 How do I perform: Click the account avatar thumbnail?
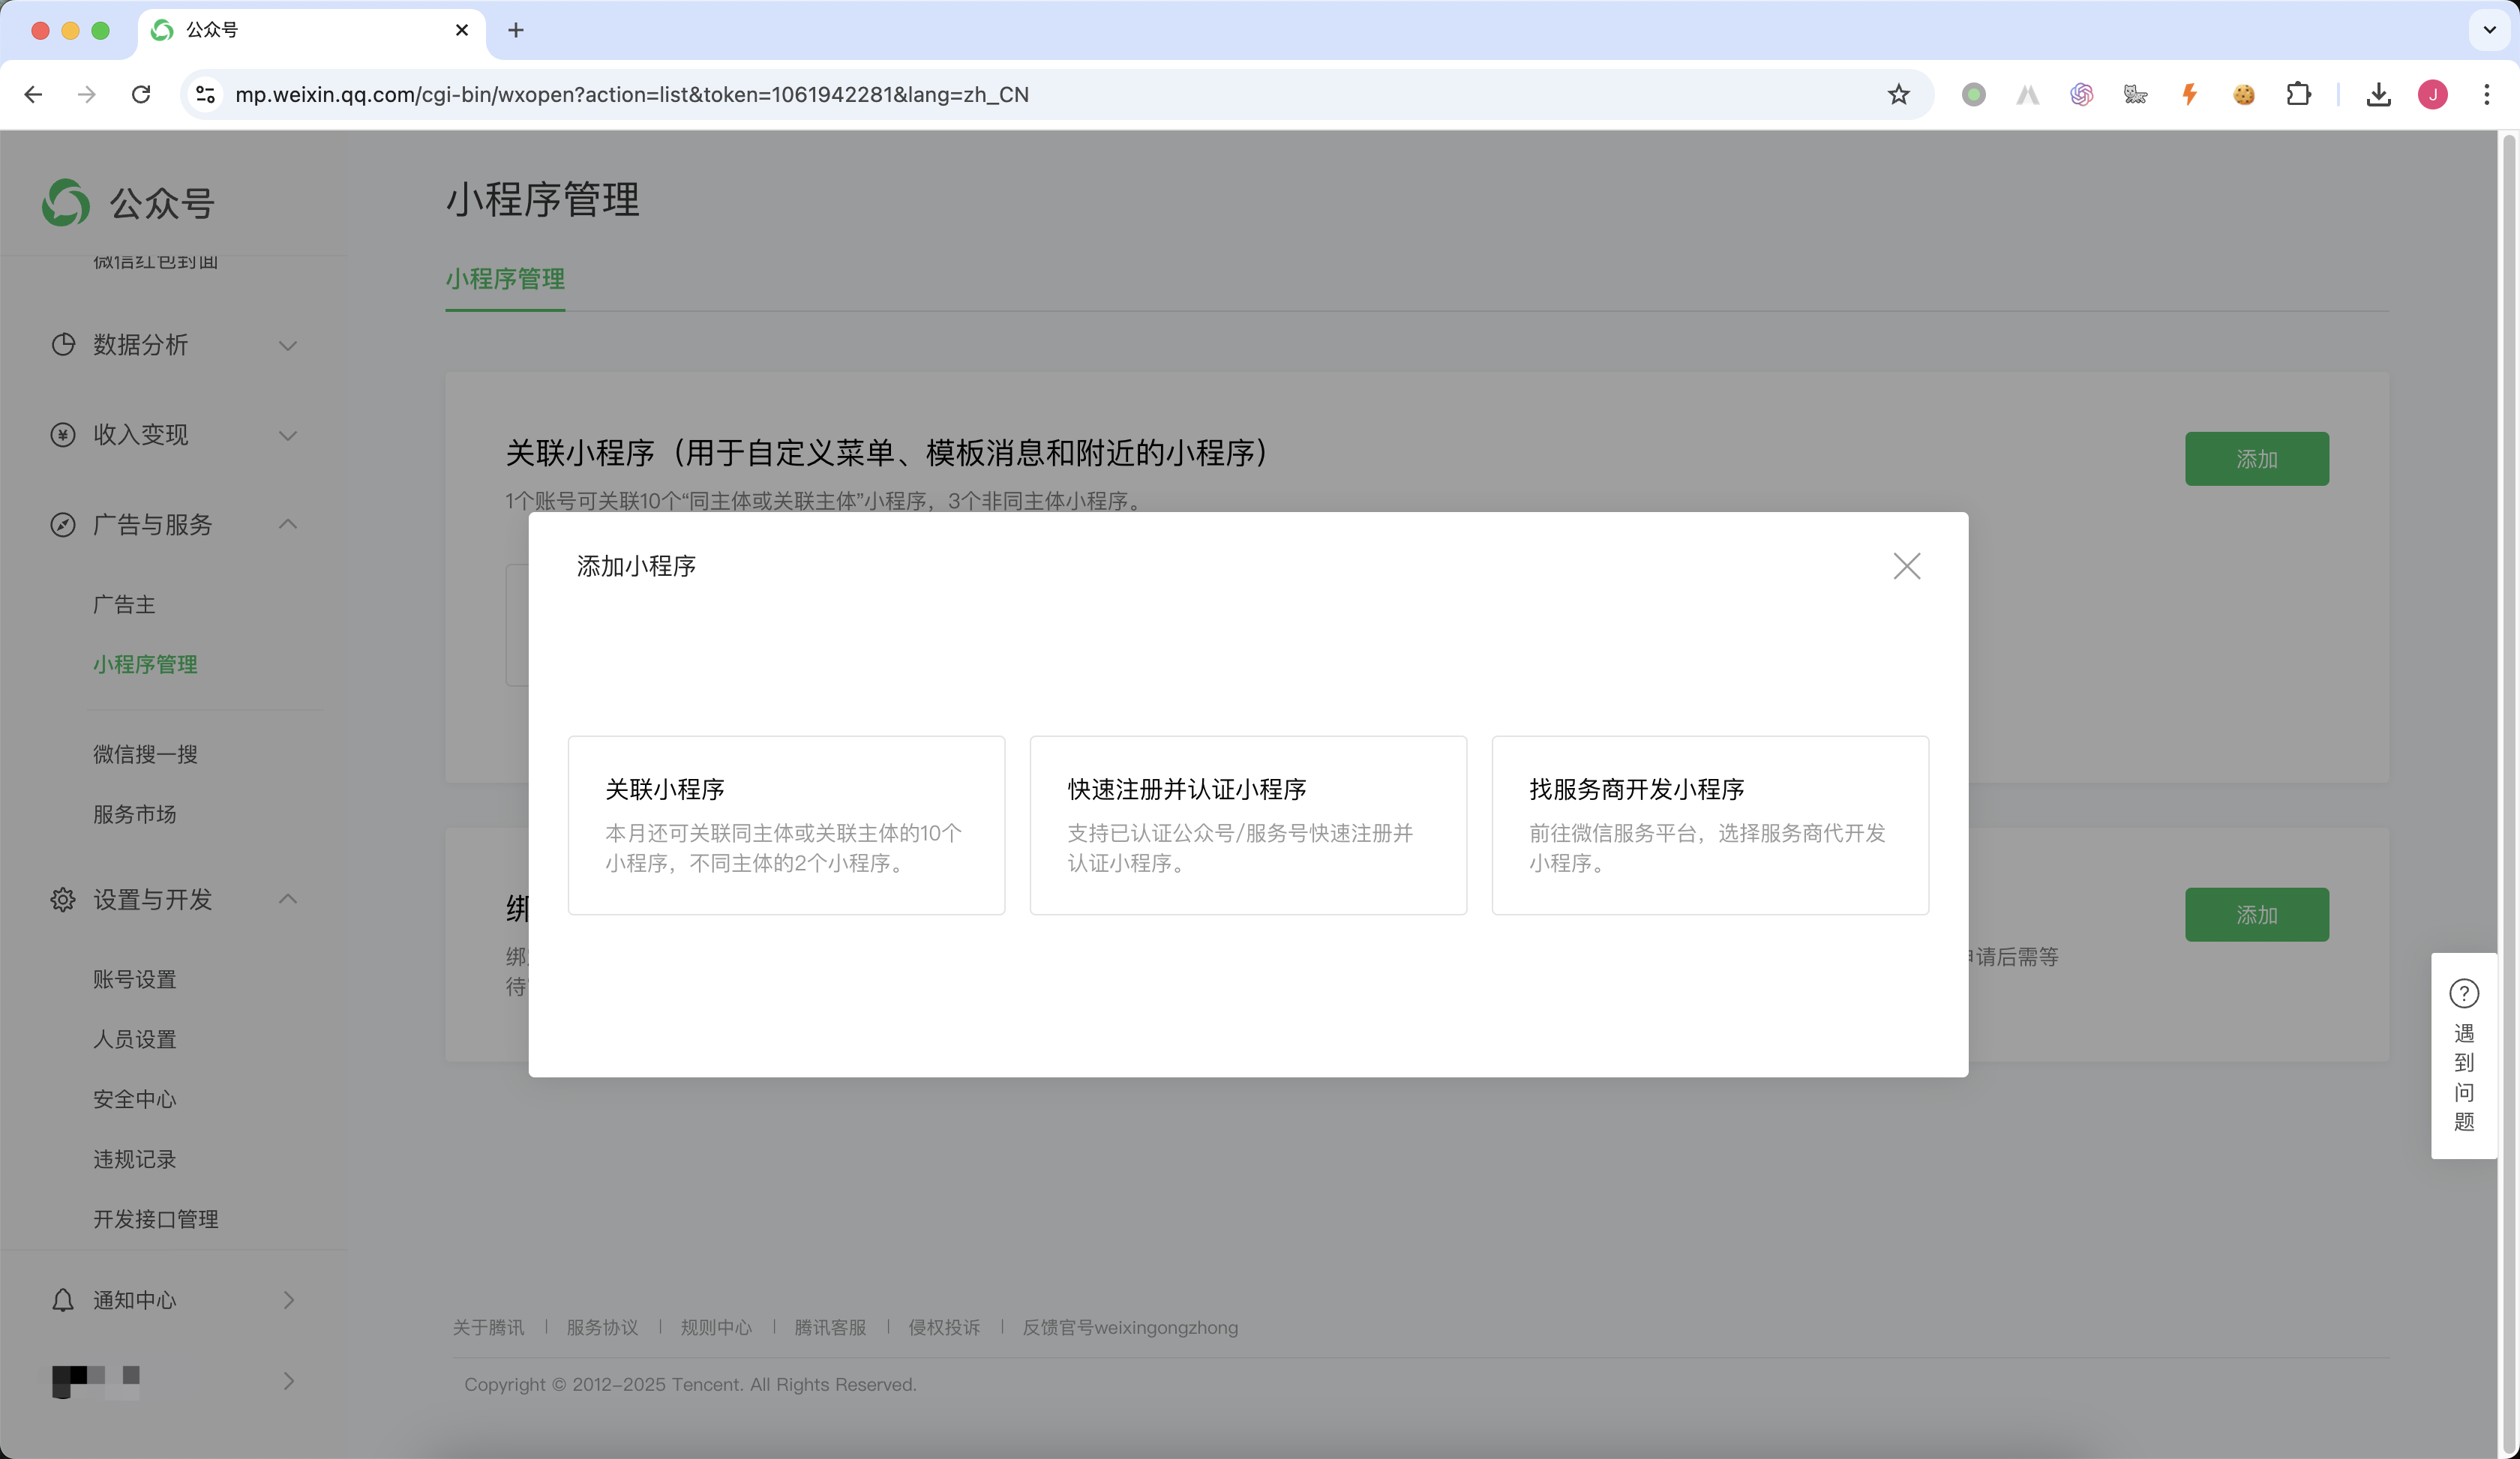[96, 1381]
